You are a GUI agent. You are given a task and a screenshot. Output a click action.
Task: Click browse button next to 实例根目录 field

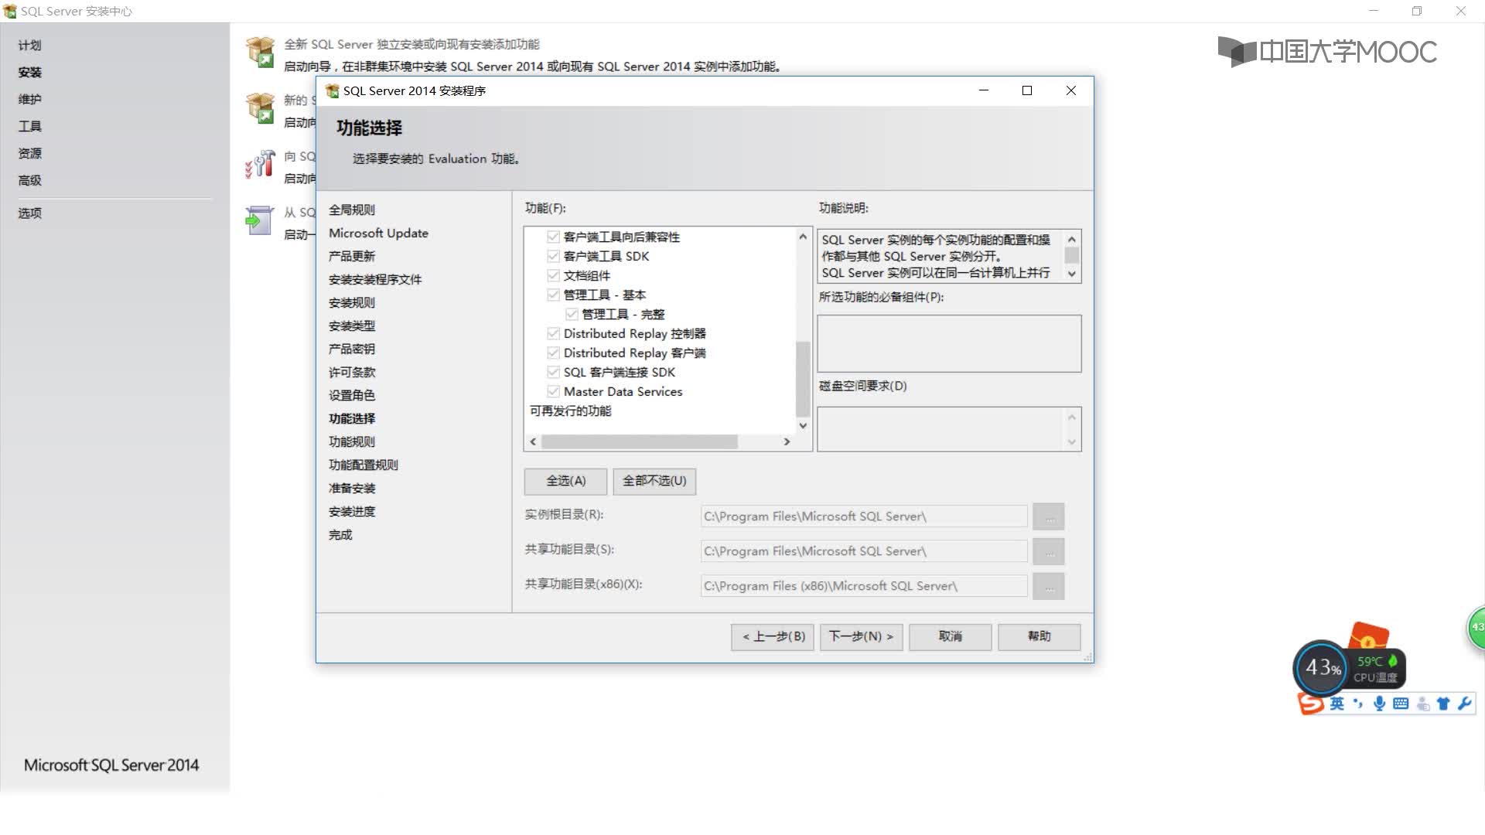click(x=1049, y=516)
